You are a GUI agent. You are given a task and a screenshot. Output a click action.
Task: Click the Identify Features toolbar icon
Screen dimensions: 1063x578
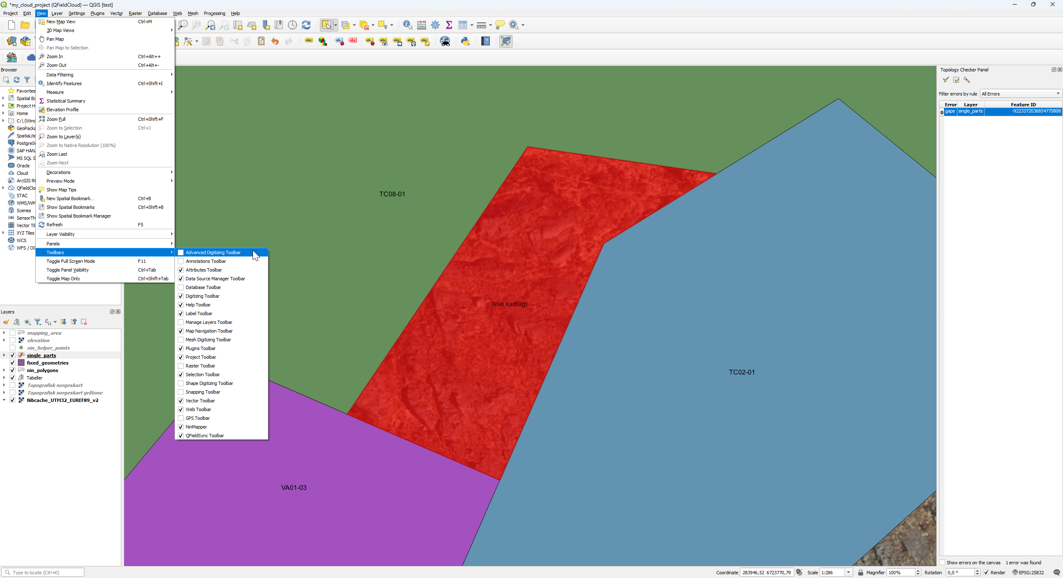[x=408, y=25]
